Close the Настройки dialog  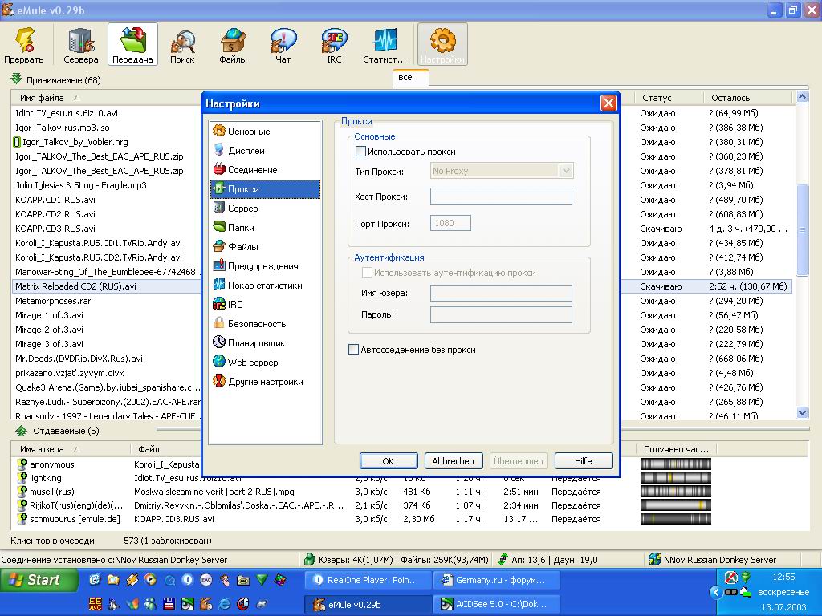[x=608, y=103]
